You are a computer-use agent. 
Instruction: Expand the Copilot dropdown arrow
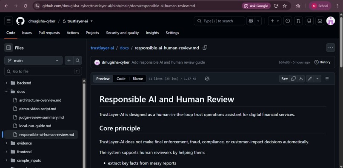[258, 21]
